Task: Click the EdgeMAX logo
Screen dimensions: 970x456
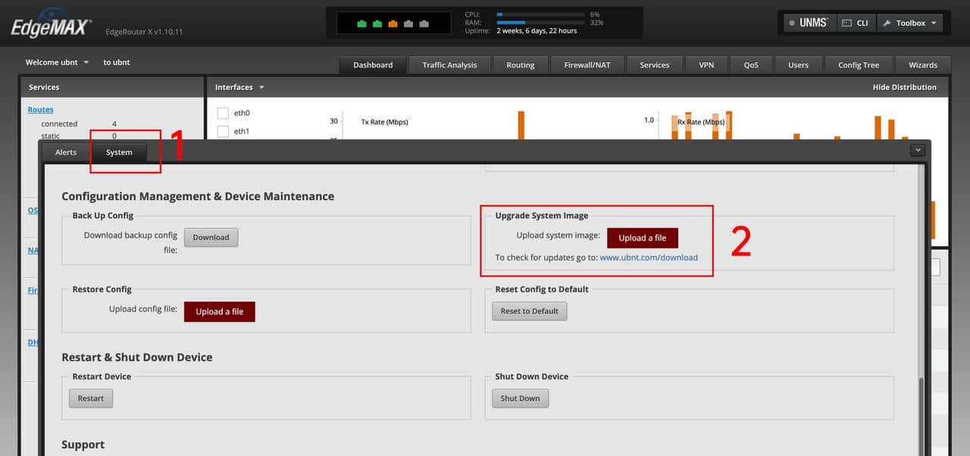Action: (x=52, y=27)
